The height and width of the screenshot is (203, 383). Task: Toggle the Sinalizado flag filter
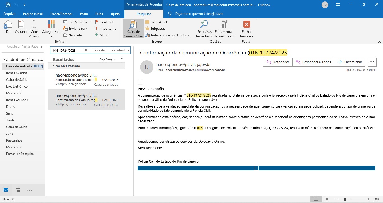(105, 22)
